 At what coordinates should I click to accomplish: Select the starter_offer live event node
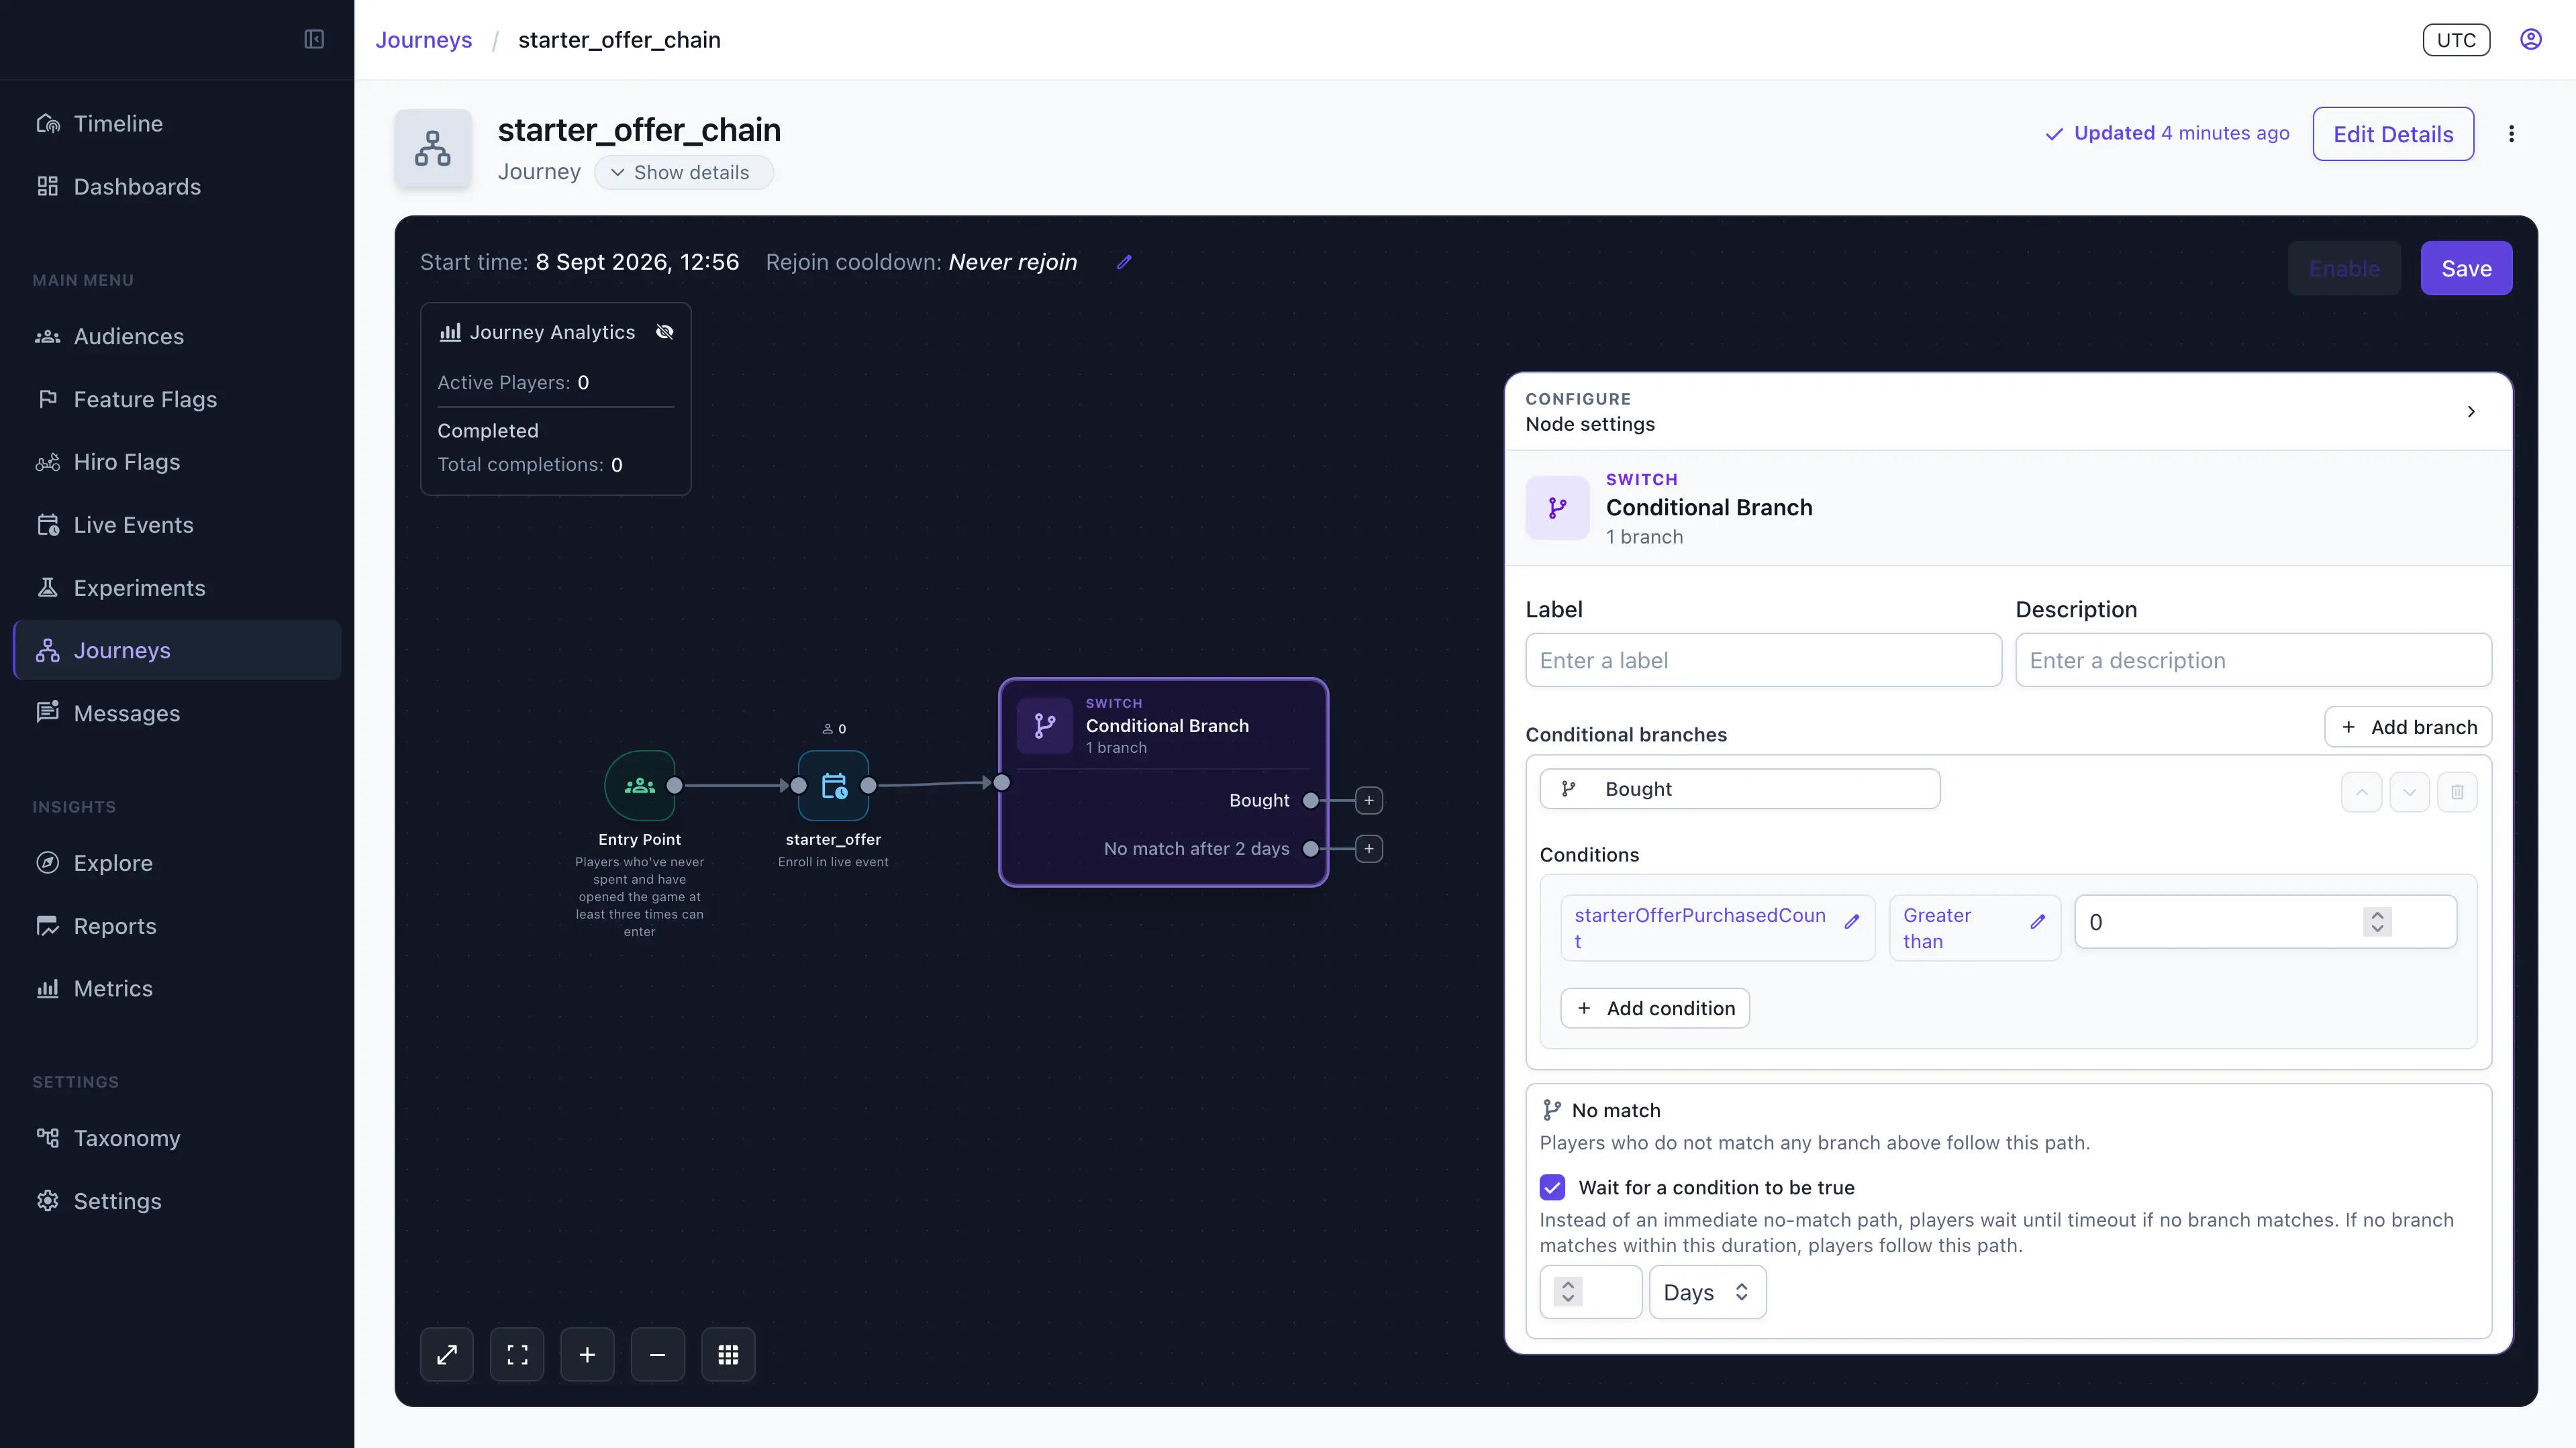point(834,786)
